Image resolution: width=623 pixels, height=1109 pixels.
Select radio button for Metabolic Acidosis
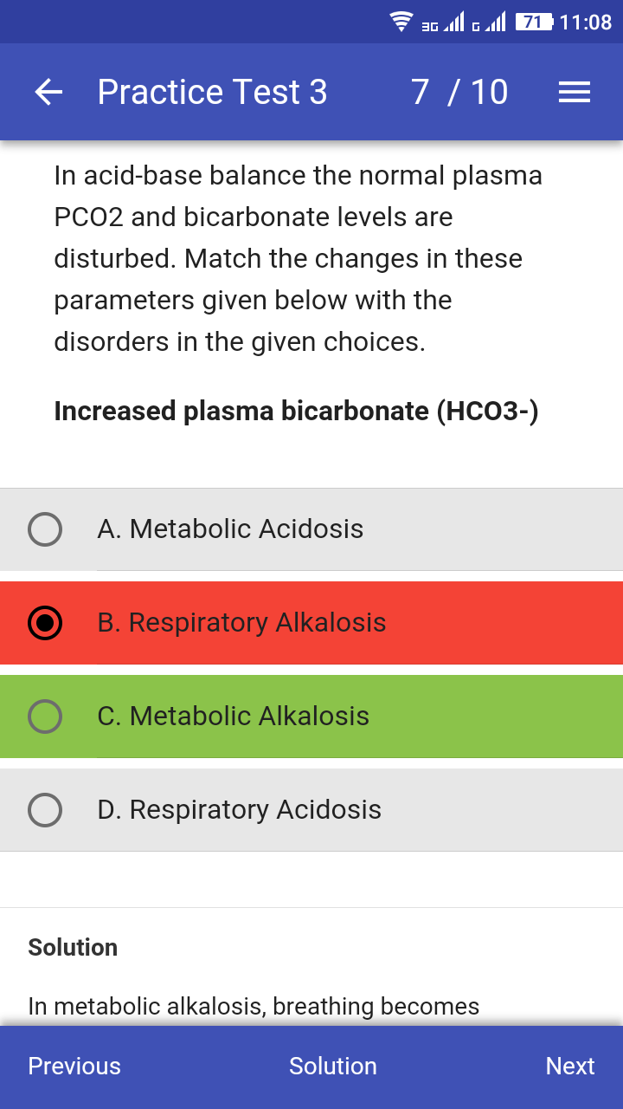tap(45, 529)
